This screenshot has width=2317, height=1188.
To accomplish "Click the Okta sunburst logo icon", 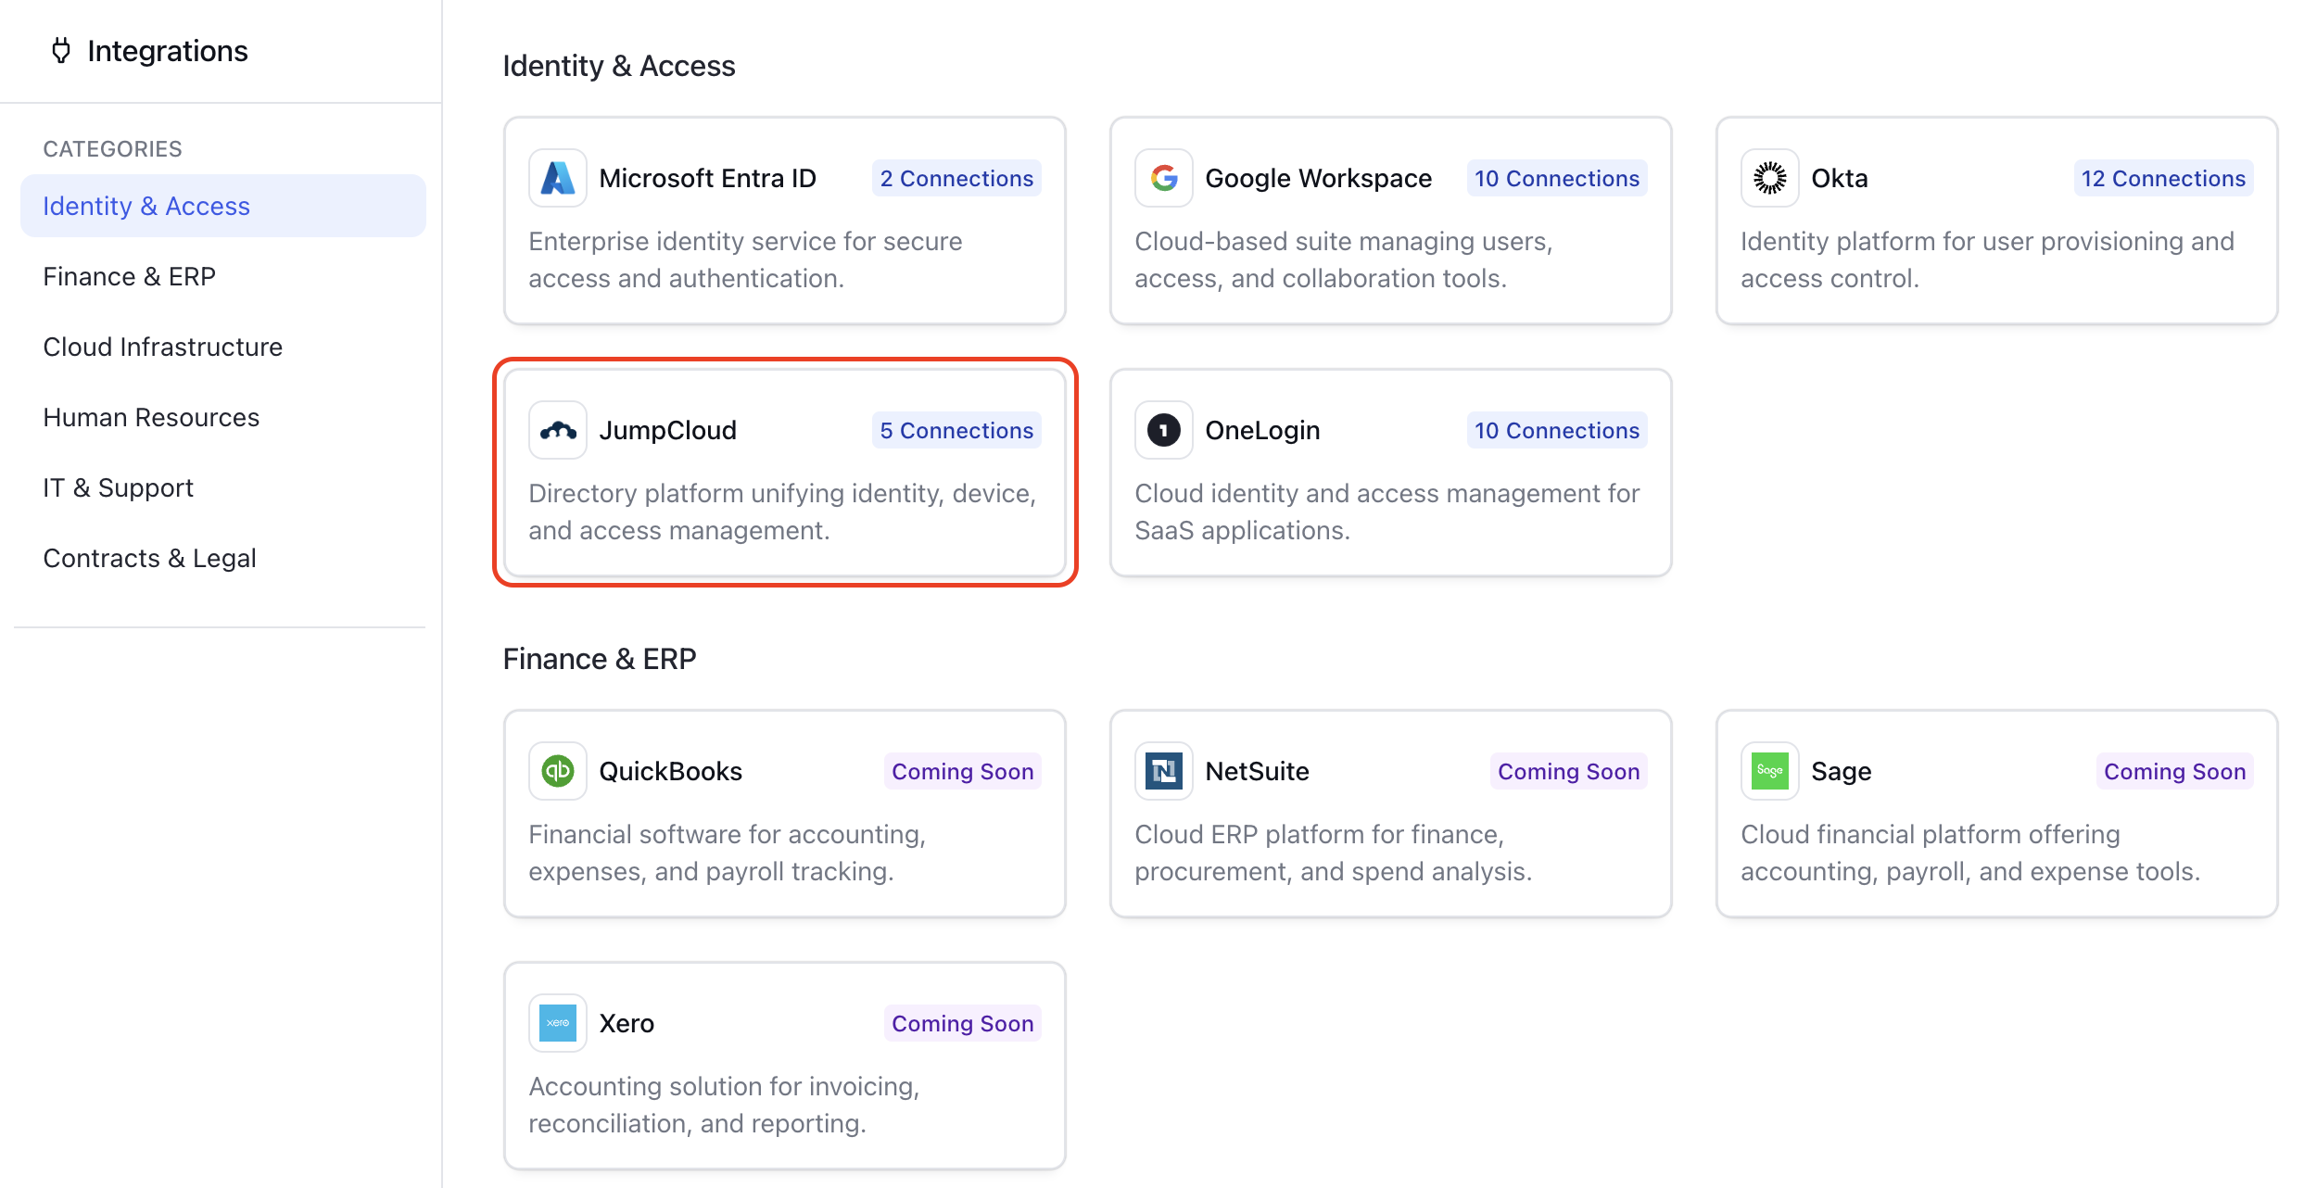I will coord(1770,178).
